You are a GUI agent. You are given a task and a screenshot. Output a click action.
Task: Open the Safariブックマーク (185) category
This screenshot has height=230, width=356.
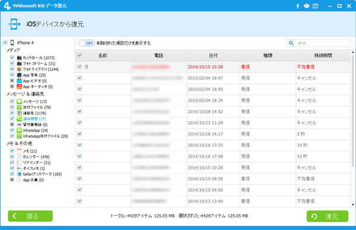click(42, 174)
